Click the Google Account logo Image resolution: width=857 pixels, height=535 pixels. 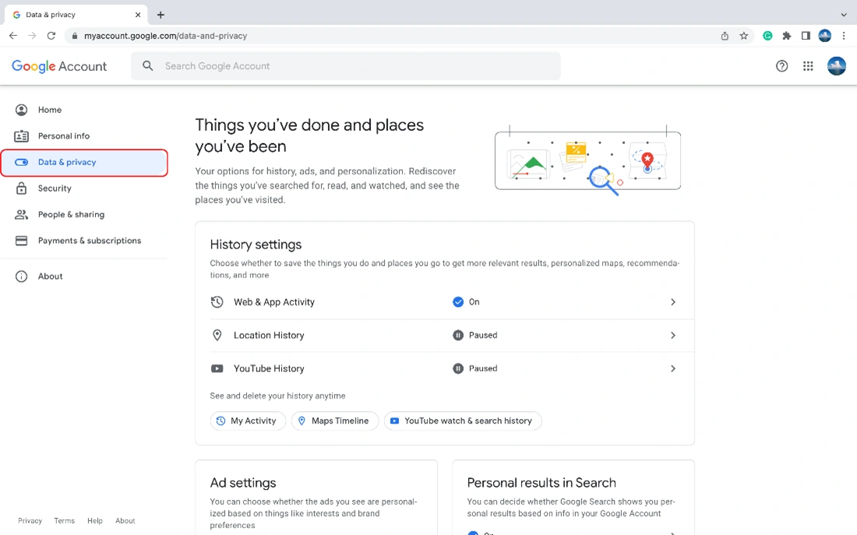click(59, 66)
